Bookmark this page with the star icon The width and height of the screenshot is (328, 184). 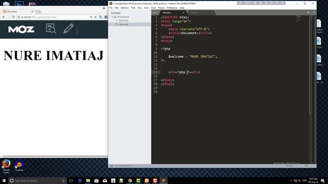(95, 17)
